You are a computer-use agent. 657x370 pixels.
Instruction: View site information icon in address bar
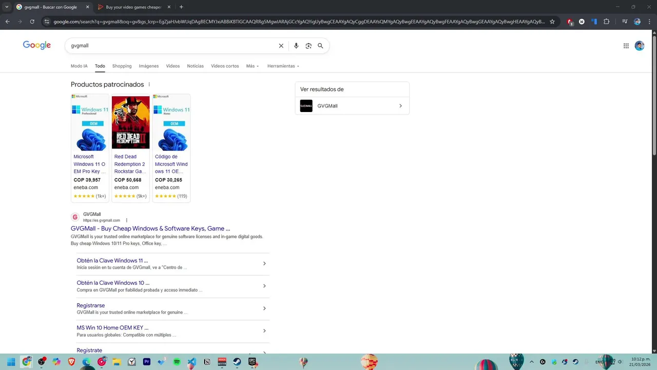pos(47,22)
